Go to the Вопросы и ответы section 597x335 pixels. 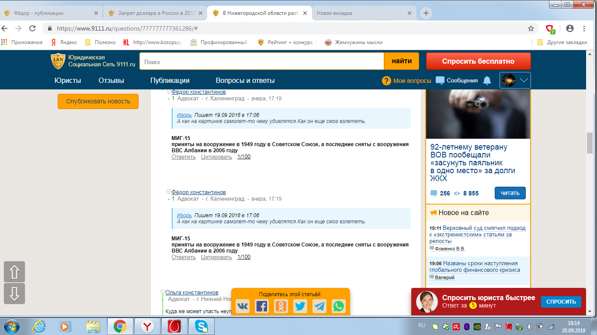pyautogui.click(x=245, y=81)
